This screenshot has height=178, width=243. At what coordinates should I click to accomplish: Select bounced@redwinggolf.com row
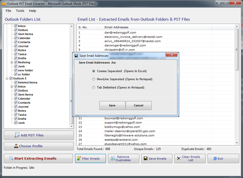point(156,118)
